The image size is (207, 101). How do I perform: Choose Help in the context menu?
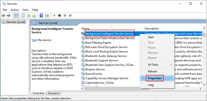tap(157, 85)
